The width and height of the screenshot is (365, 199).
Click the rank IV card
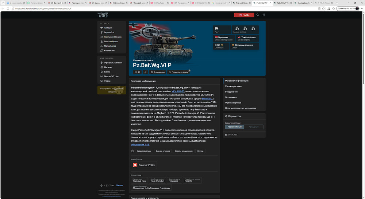point(222,30)
